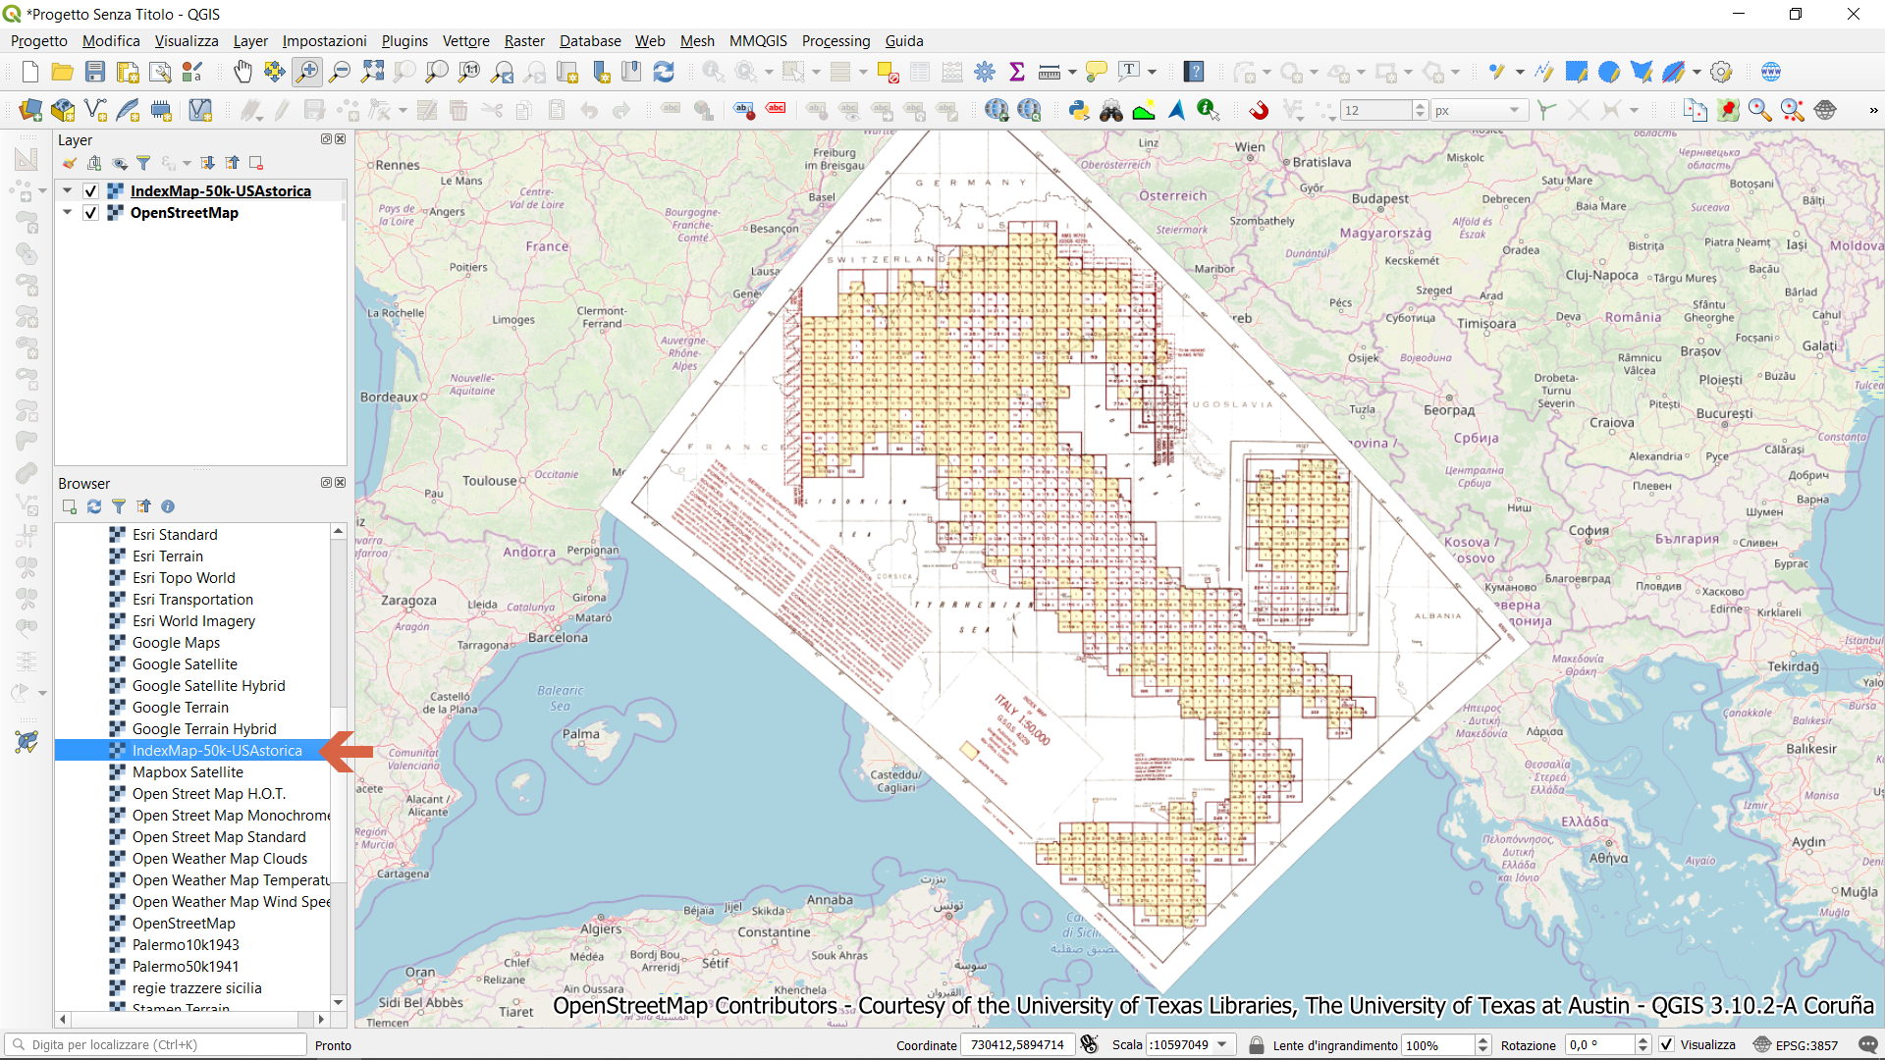The image size is (1885, 1060).
Task: Open the log messages speech bubble
Action: 1867,1045
